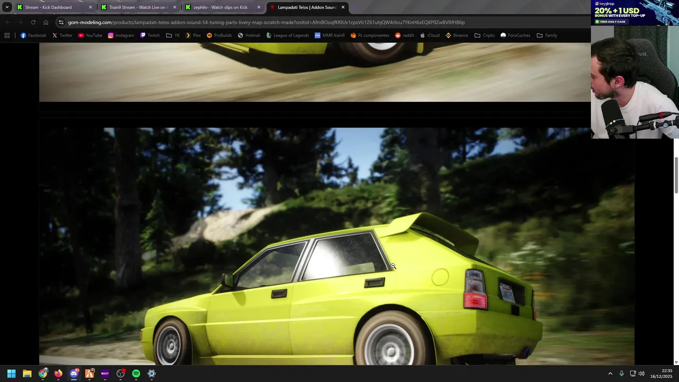Viewport: 679px width, 382px height.
Task: Open the volume control in tray
Action: pyautogui.click(x=642, y=374)
